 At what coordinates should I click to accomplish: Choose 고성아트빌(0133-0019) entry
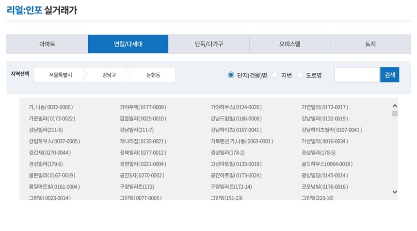236,164
